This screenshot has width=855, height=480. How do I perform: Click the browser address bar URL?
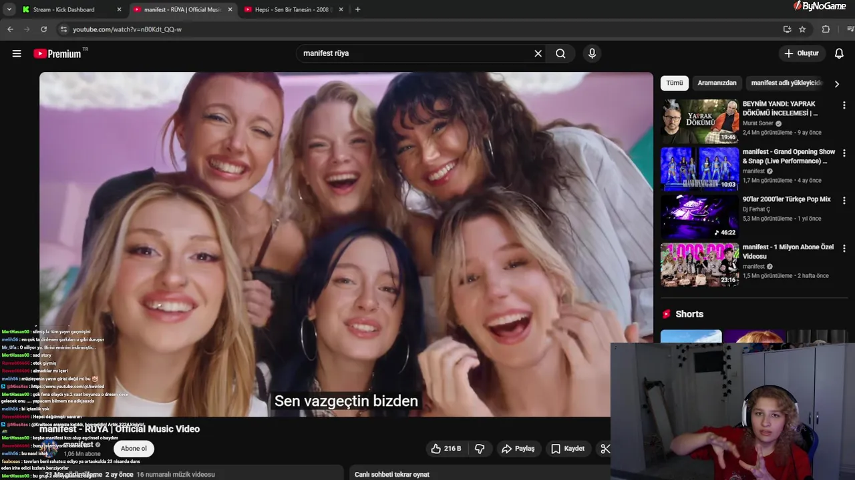(x=127, y=29)
